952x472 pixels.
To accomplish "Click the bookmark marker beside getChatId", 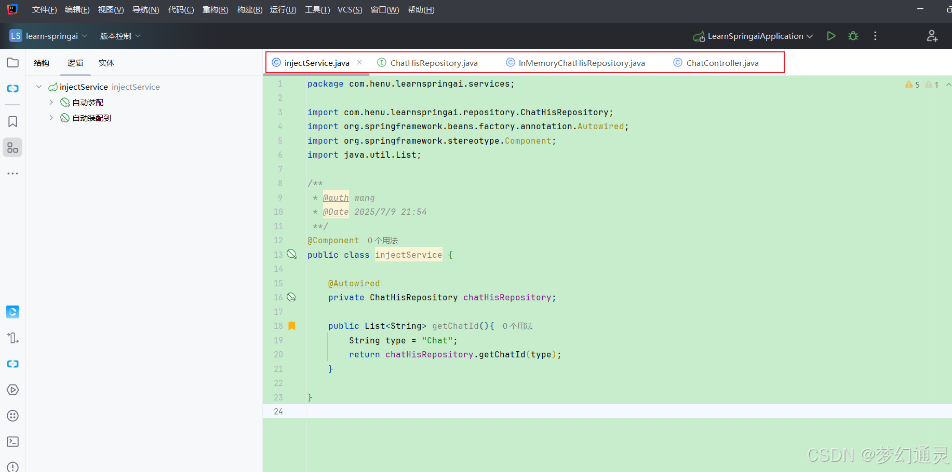I will tap(292, 326).
